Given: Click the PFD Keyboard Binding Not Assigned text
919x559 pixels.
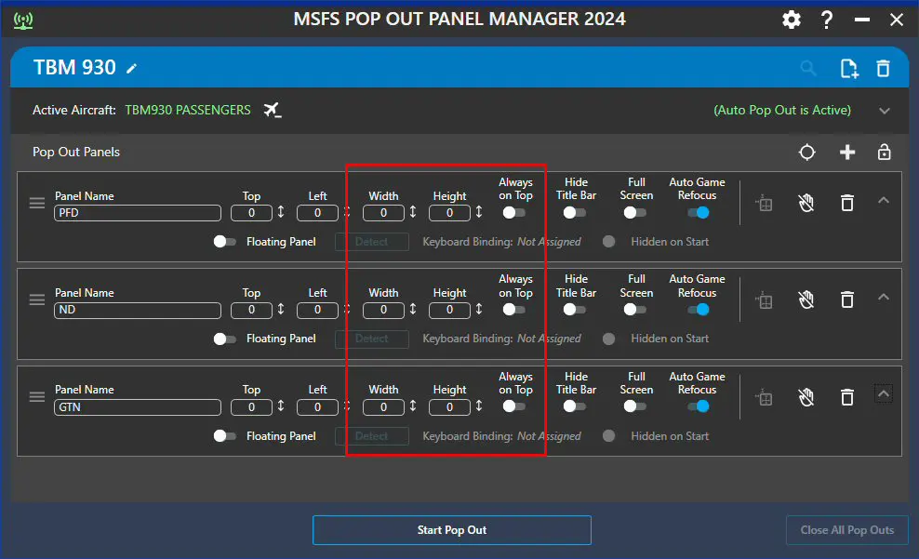Looking at the screenshot, I should pyautogui.click(x=549, y=242).
